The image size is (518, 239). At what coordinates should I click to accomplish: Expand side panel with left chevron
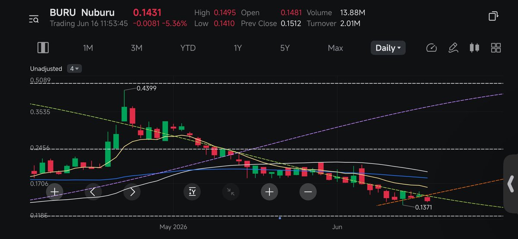pos(511,184)
